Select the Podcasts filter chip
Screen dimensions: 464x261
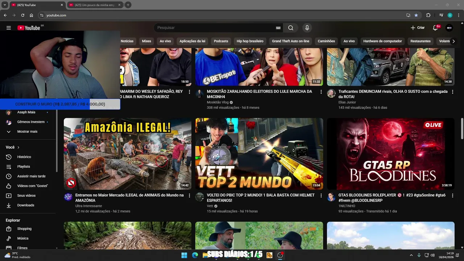coord(221,41)
